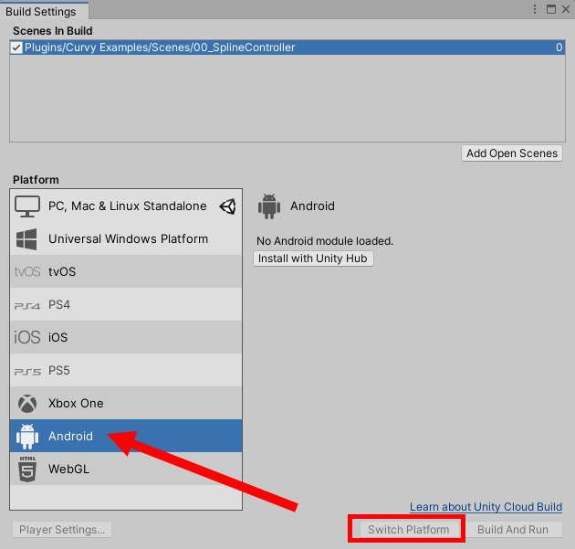Choose the iOS platform label
The image size is (575, 549).
click(57, 338)
